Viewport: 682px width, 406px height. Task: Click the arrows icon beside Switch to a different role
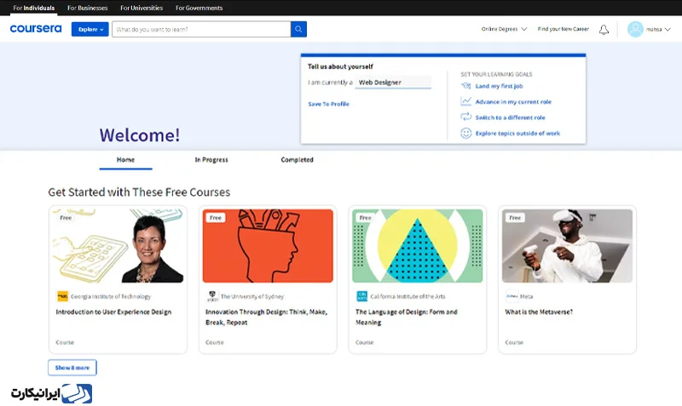click(465, 117)
